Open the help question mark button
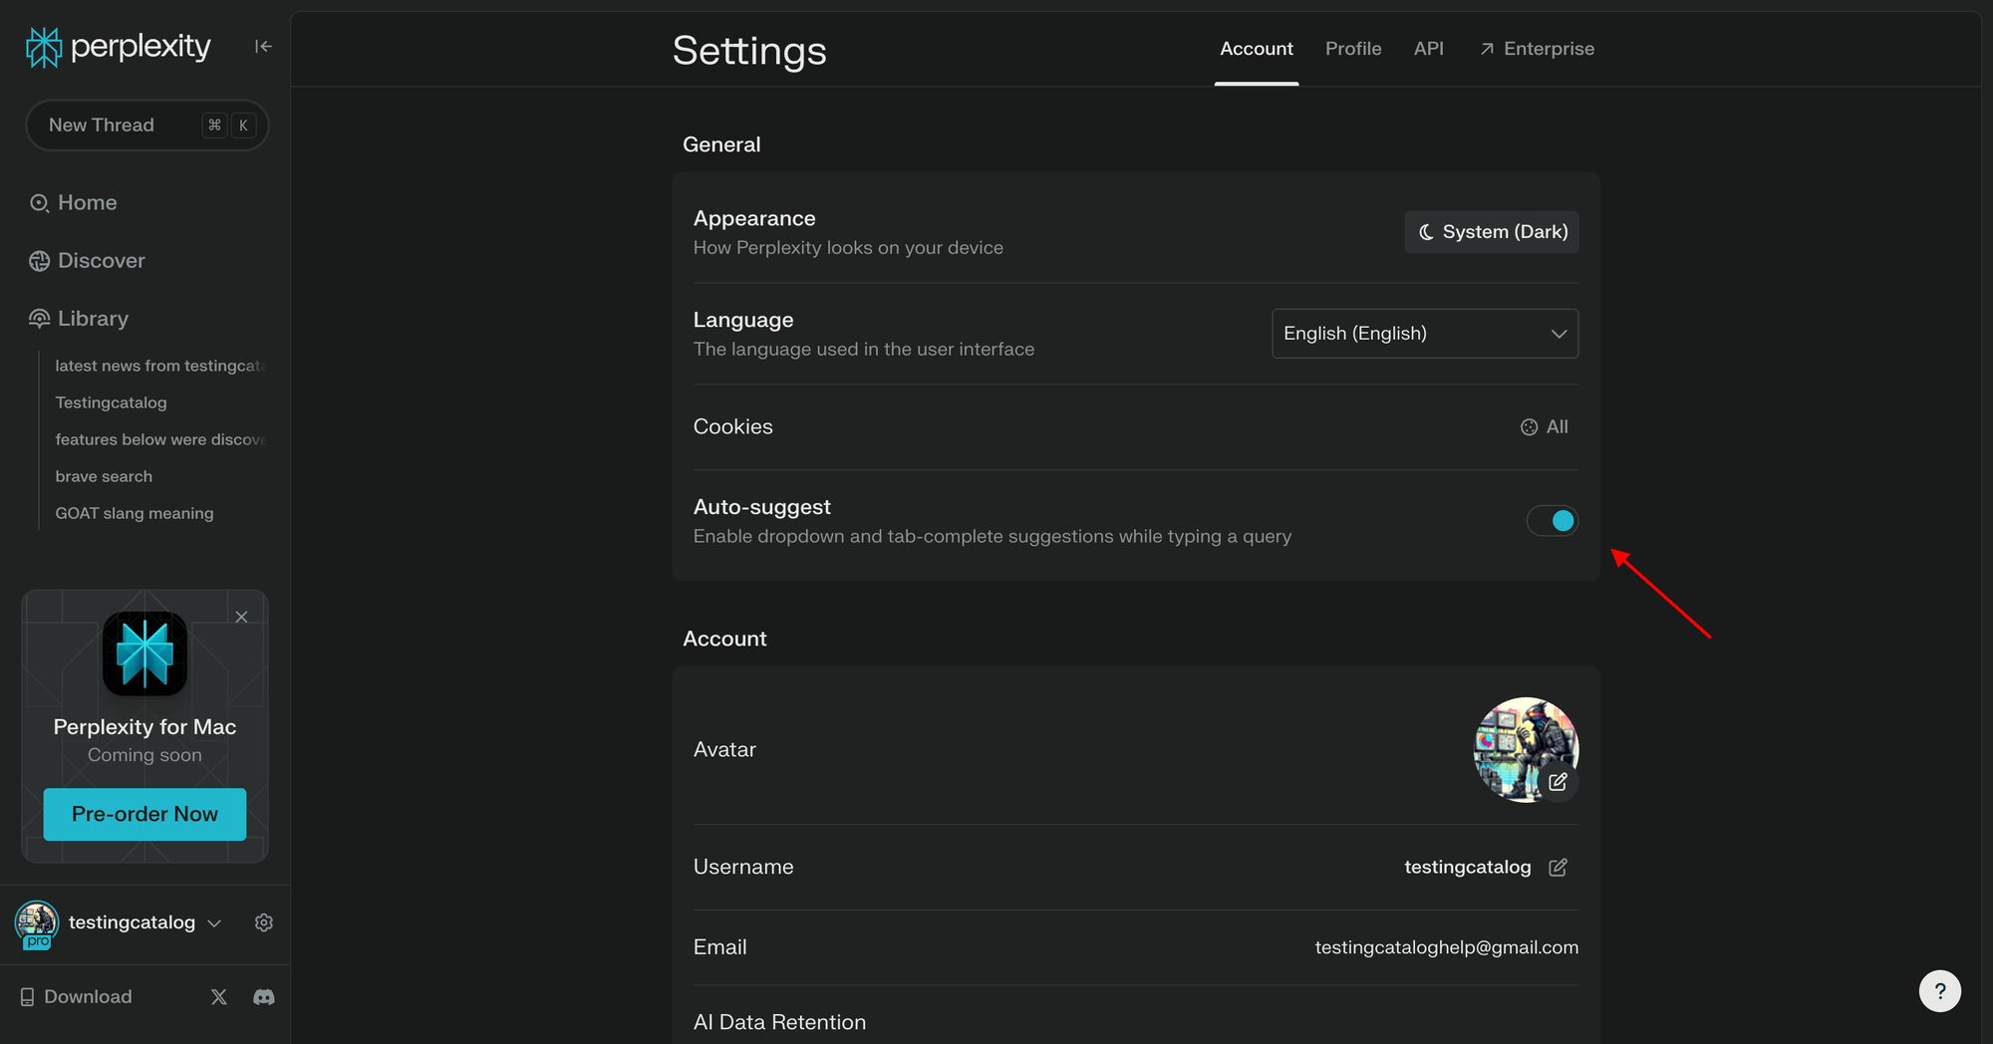1993x1044 pixels. [1939, 991]
